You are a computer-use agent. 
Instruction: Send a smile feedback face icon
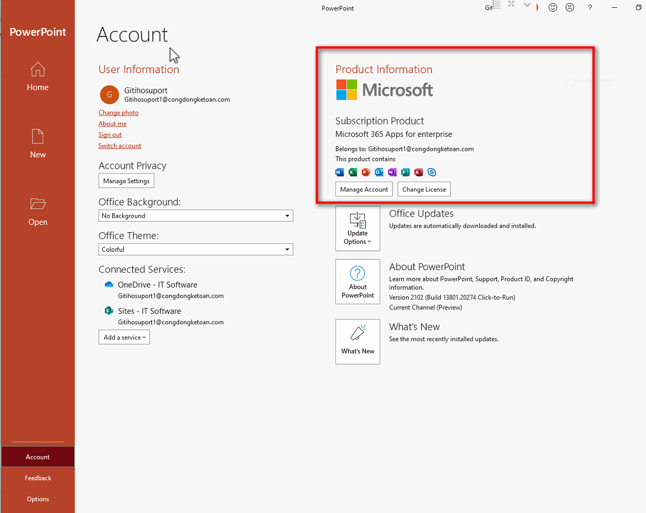click(x=553, y=7)
